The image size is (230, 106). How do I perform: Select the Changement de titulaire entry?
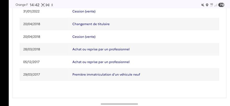pyautogui.click(x=91, y=24)
